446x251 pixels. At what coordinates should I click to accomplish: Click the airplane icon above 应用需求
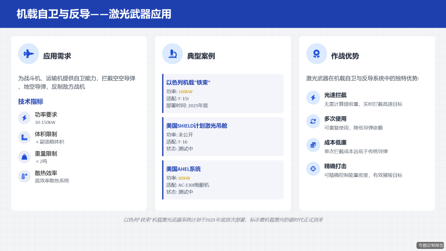pos(28,54)
